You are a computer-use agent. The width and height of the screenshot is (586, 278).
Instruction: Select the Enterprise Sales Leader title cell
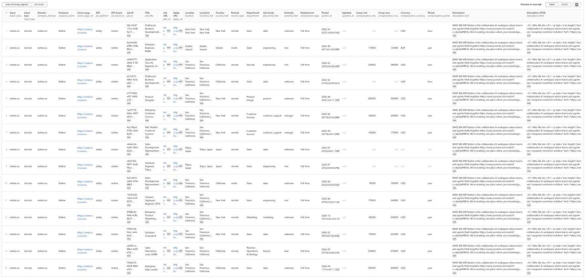point(151,268)
